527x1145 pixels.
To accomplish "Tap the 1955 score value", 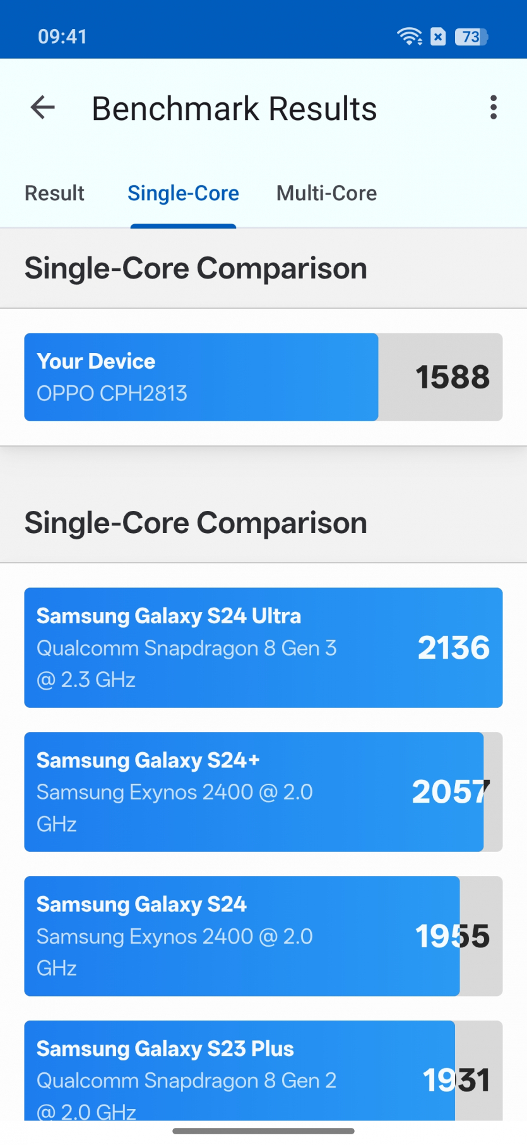I will coord(452,935).
